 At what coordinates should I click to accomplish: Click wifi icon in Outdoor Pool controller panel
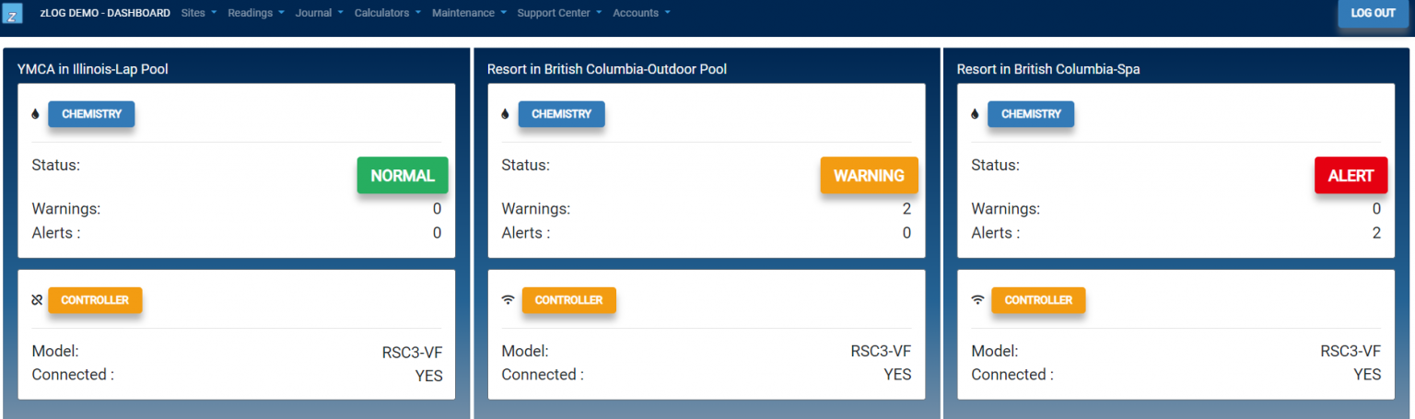tap(508, 300)
